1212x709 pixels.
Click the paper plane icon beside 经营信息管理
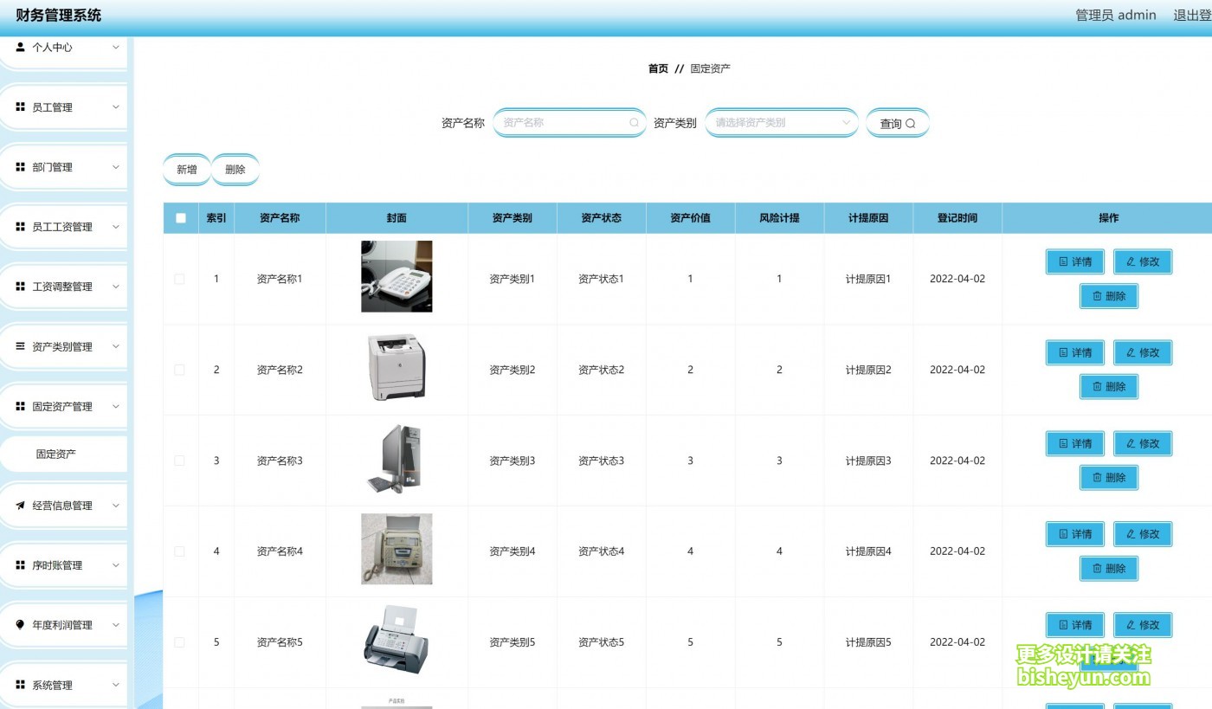pyautogui.click(x=21, y=506)
